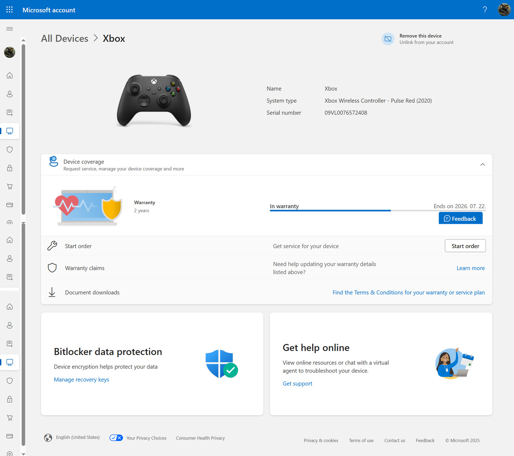Click Remove this device link
The image size is (514, 456).
(420, 36)
